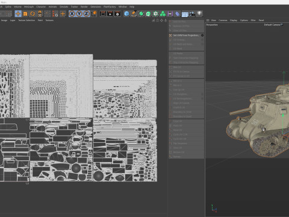
Task: Click the orange plus axis tool icon
Action: (63, 14)
